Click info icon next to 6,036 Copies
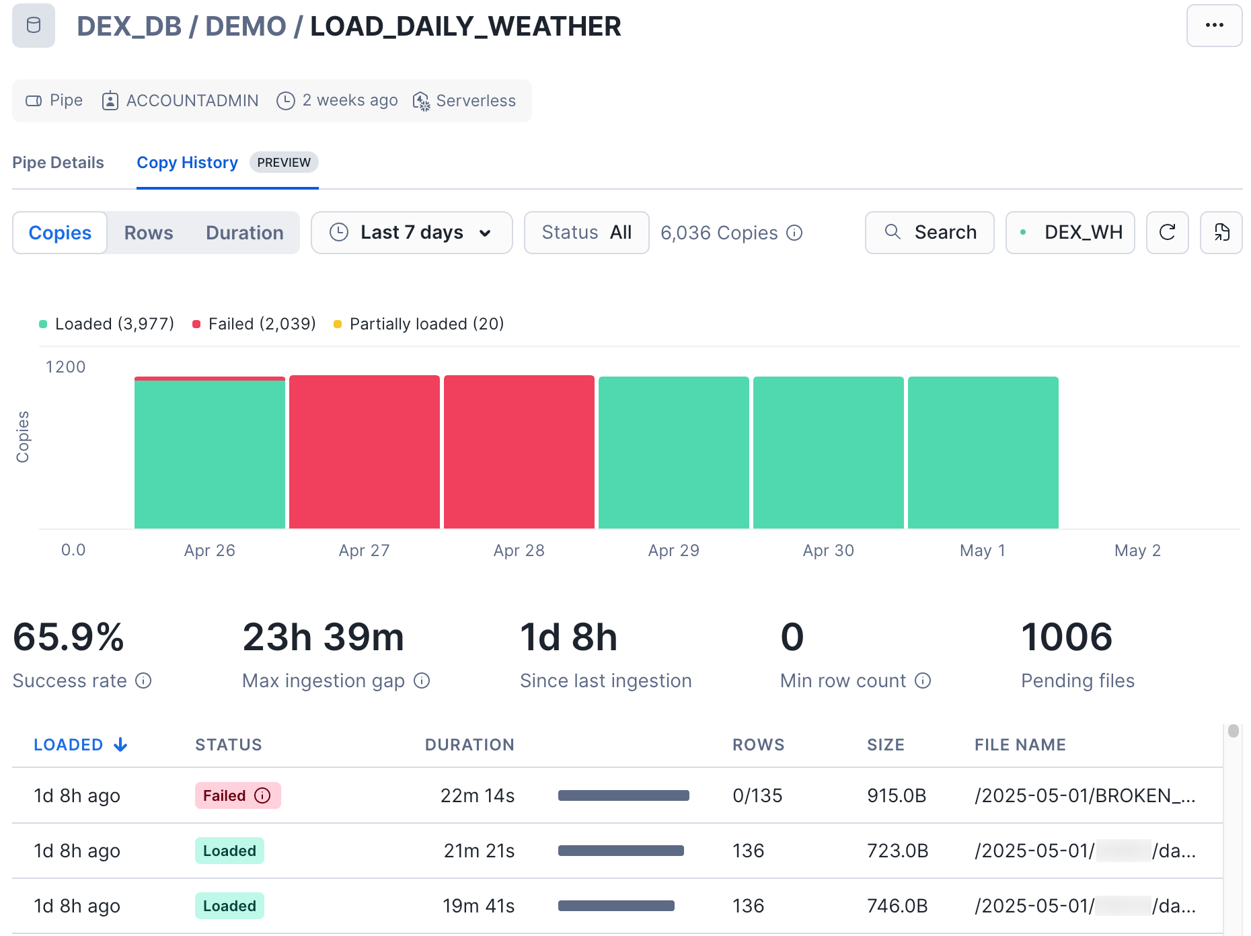The height and width of the screenshot is (936, 1251). [x=794, y=233]
